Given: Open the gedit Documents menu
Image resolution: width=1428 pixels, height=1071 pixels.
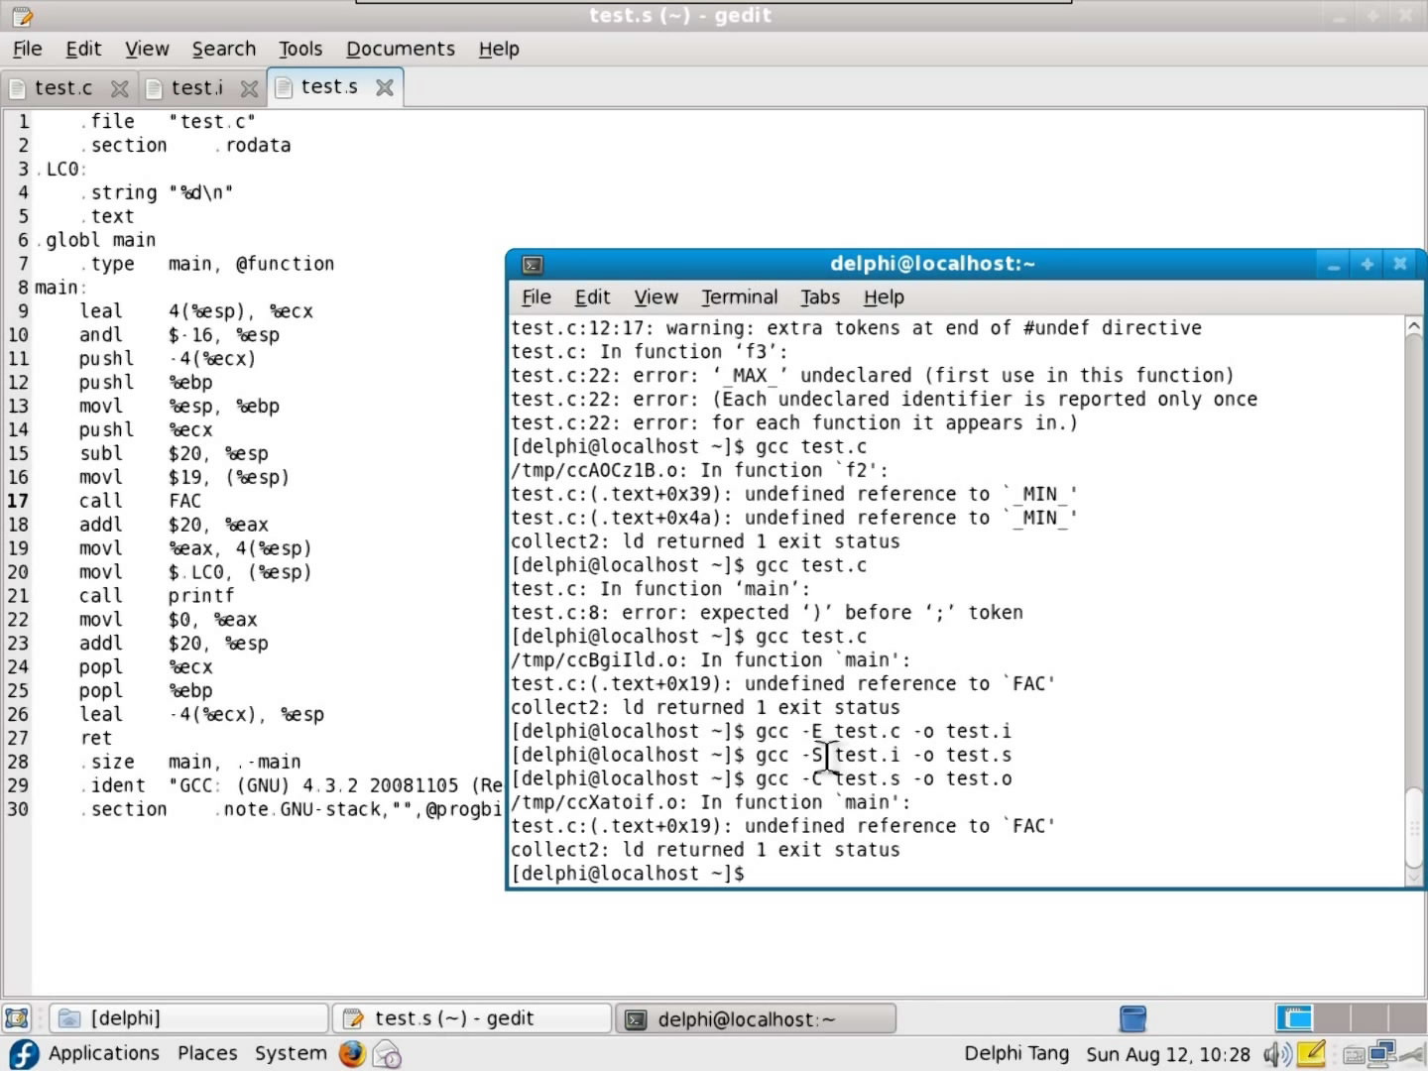Looking at the screenshot, I should [400, 49].
